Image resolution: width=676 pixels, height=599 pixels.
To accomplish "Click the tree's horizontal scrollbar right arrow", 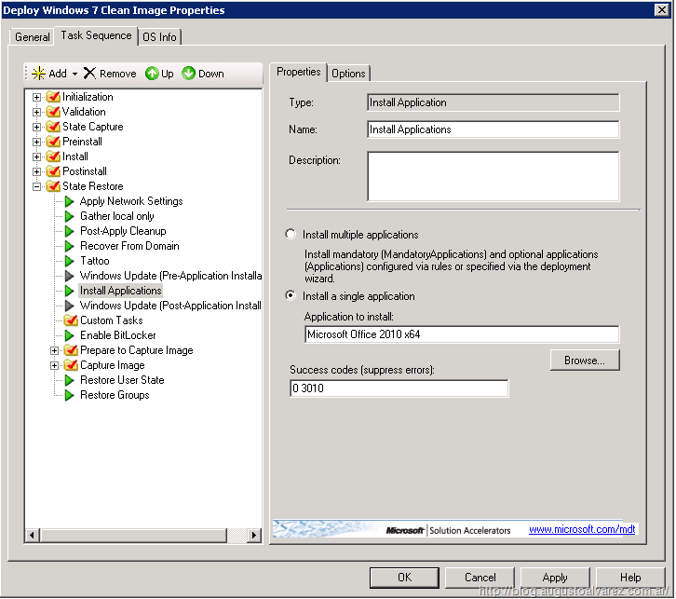I will point(254,535).
